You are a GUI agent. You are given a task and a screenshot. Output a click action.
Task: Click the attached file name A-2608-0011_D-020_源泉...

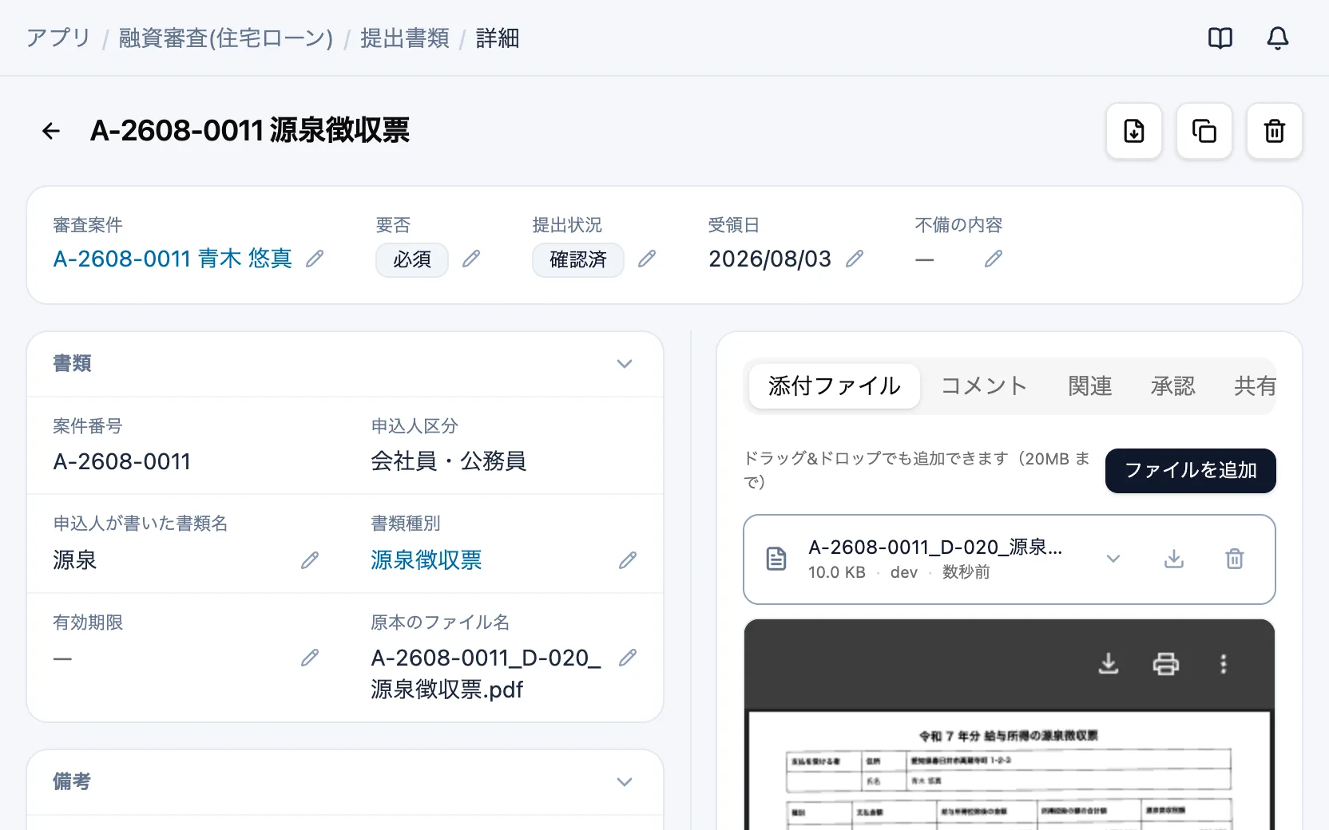935,547
